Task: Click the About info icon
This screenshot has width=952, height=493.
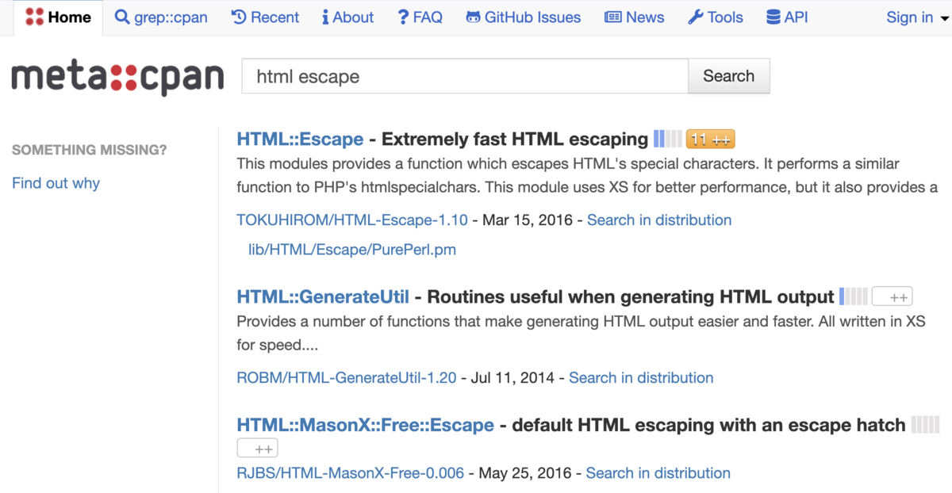Action: (x=325, y=17)
